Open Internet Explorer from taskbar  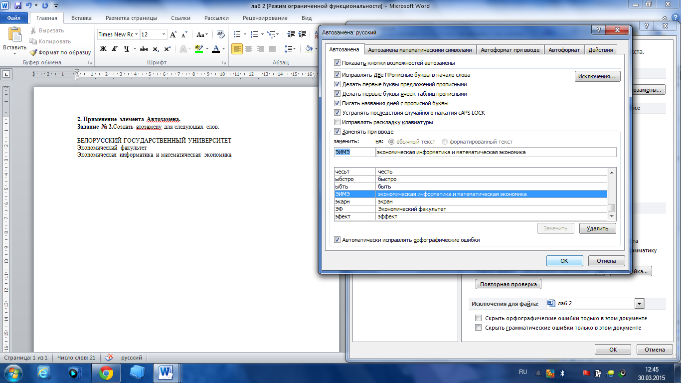(x=44, y=373)
